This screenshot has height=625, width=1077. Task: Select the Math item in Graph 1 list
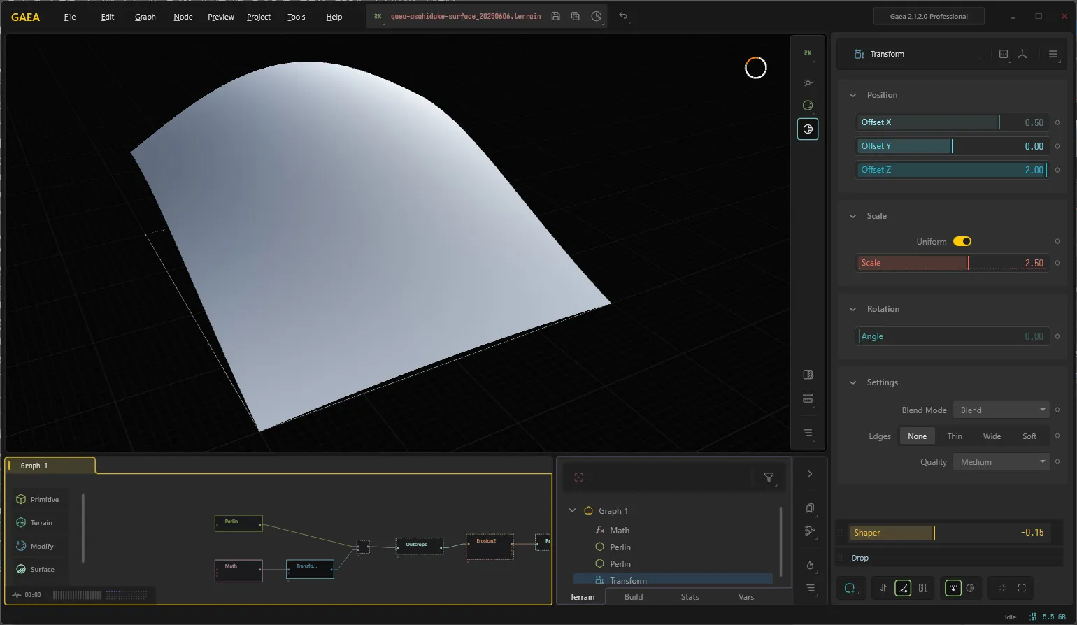click(x=619, y=531)
